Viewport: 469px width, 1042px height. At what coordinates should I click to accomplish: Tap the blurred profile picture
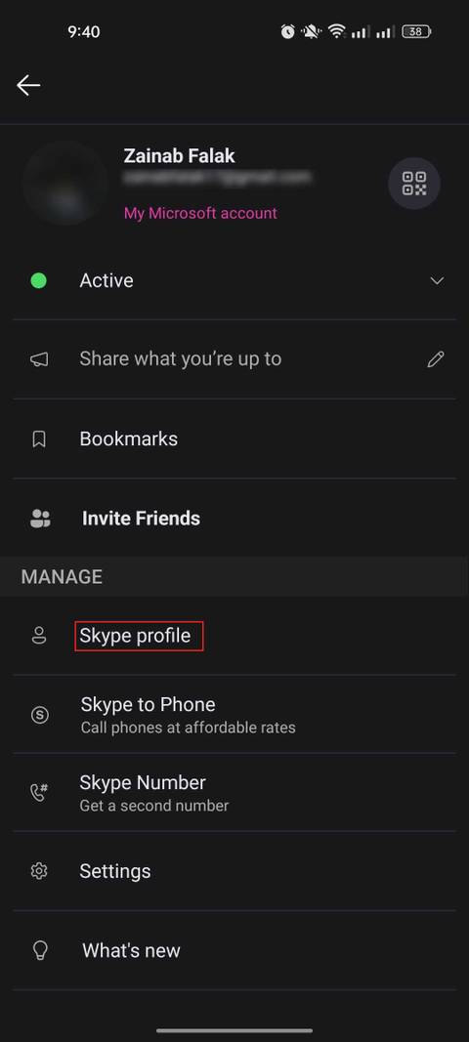pyautogui.click(x=64, y=184)
